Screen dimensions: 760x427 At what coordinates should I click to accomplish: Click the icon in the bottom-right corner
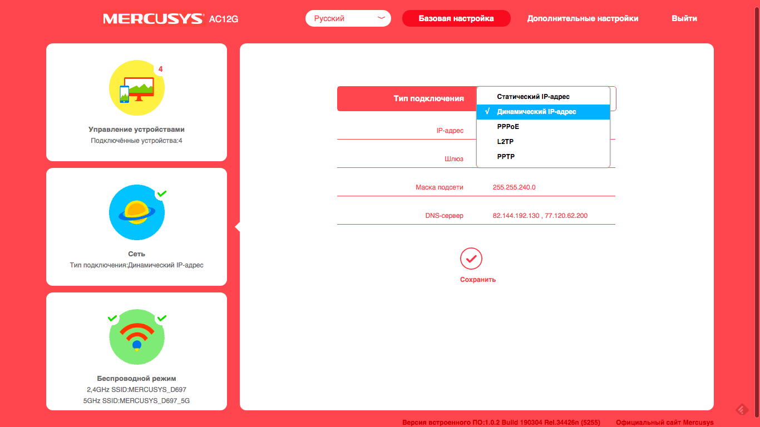[742, 410]
